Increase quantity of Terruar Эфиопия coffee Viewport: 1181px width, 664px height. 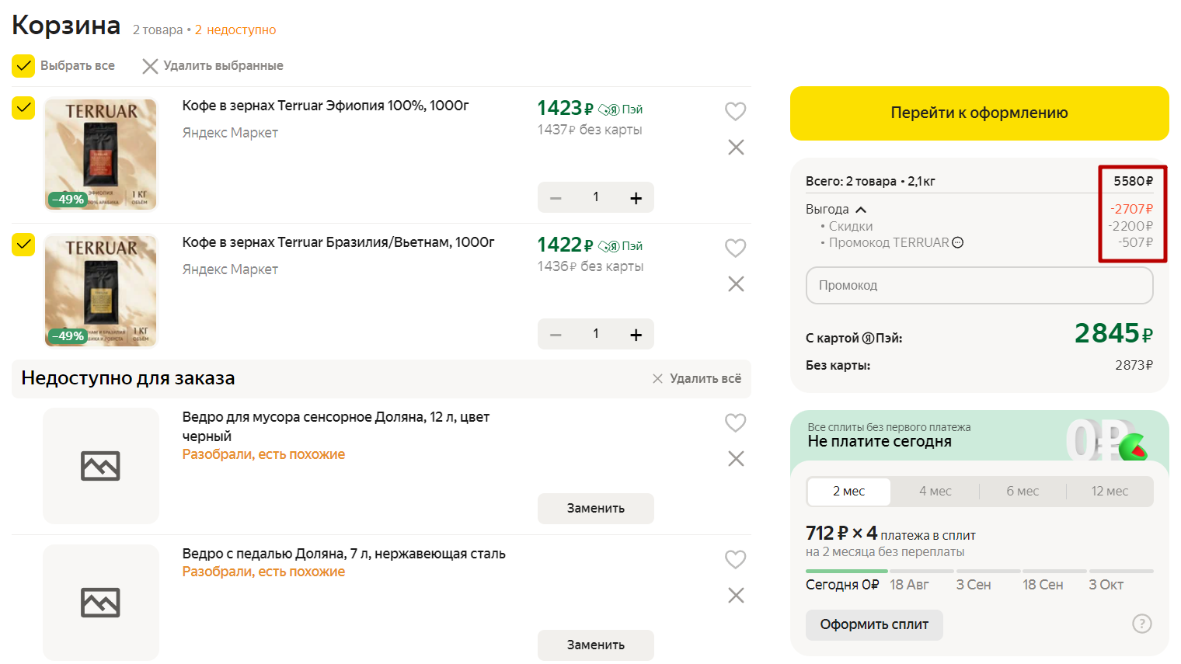pyautogui.click(x=636, y=198)
